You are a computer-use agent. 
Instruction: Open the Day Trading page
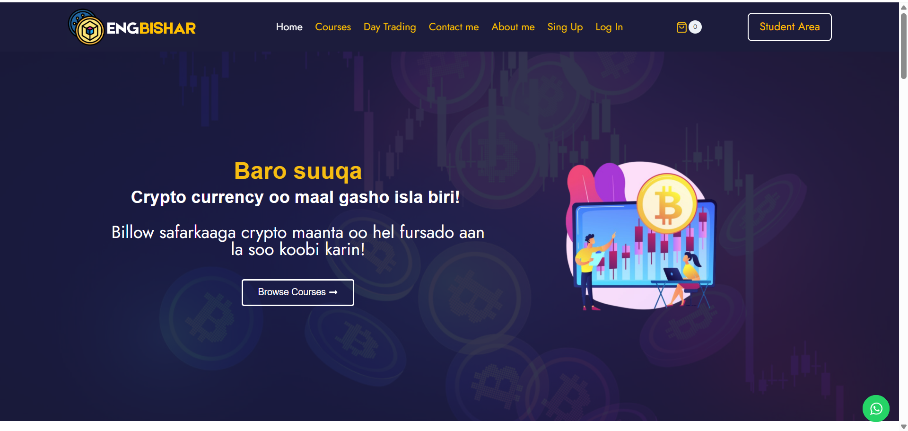[x=390, y=27]
